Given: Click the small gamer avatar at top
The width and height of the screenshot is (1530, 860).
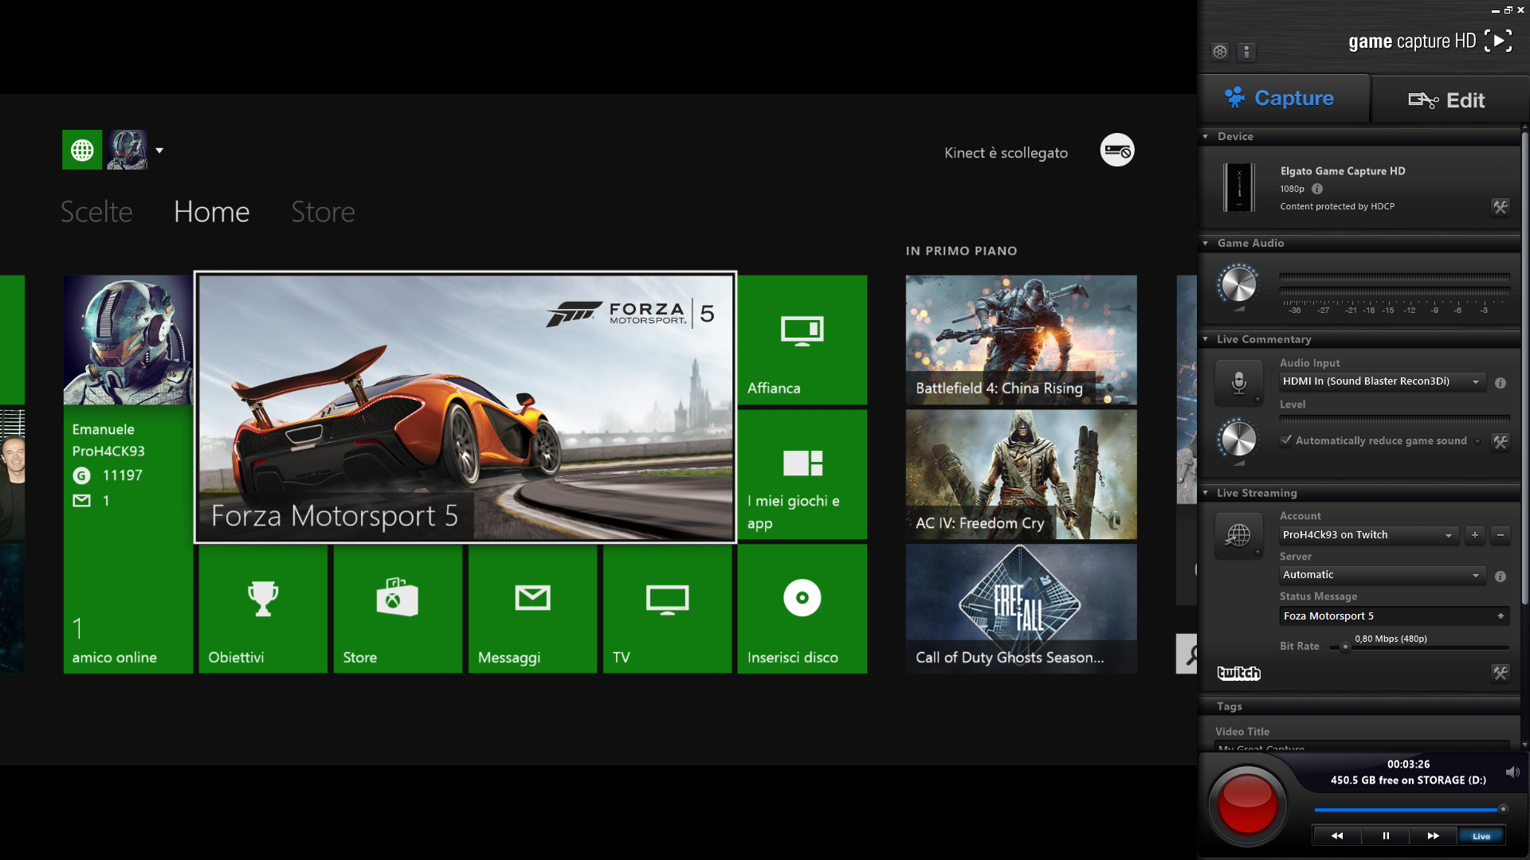Looking at the screenshot, I should (x=127, y=150).
